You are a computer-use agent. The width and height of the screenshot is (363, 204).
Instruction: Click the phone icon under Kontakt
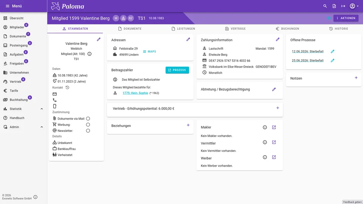54,100
